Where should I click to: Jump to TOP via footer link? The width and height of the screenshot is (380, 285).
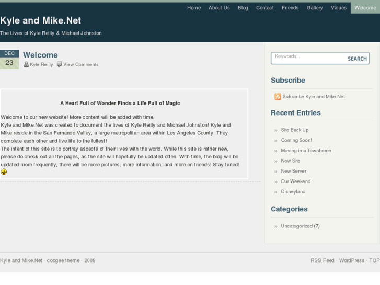point(374,260)
